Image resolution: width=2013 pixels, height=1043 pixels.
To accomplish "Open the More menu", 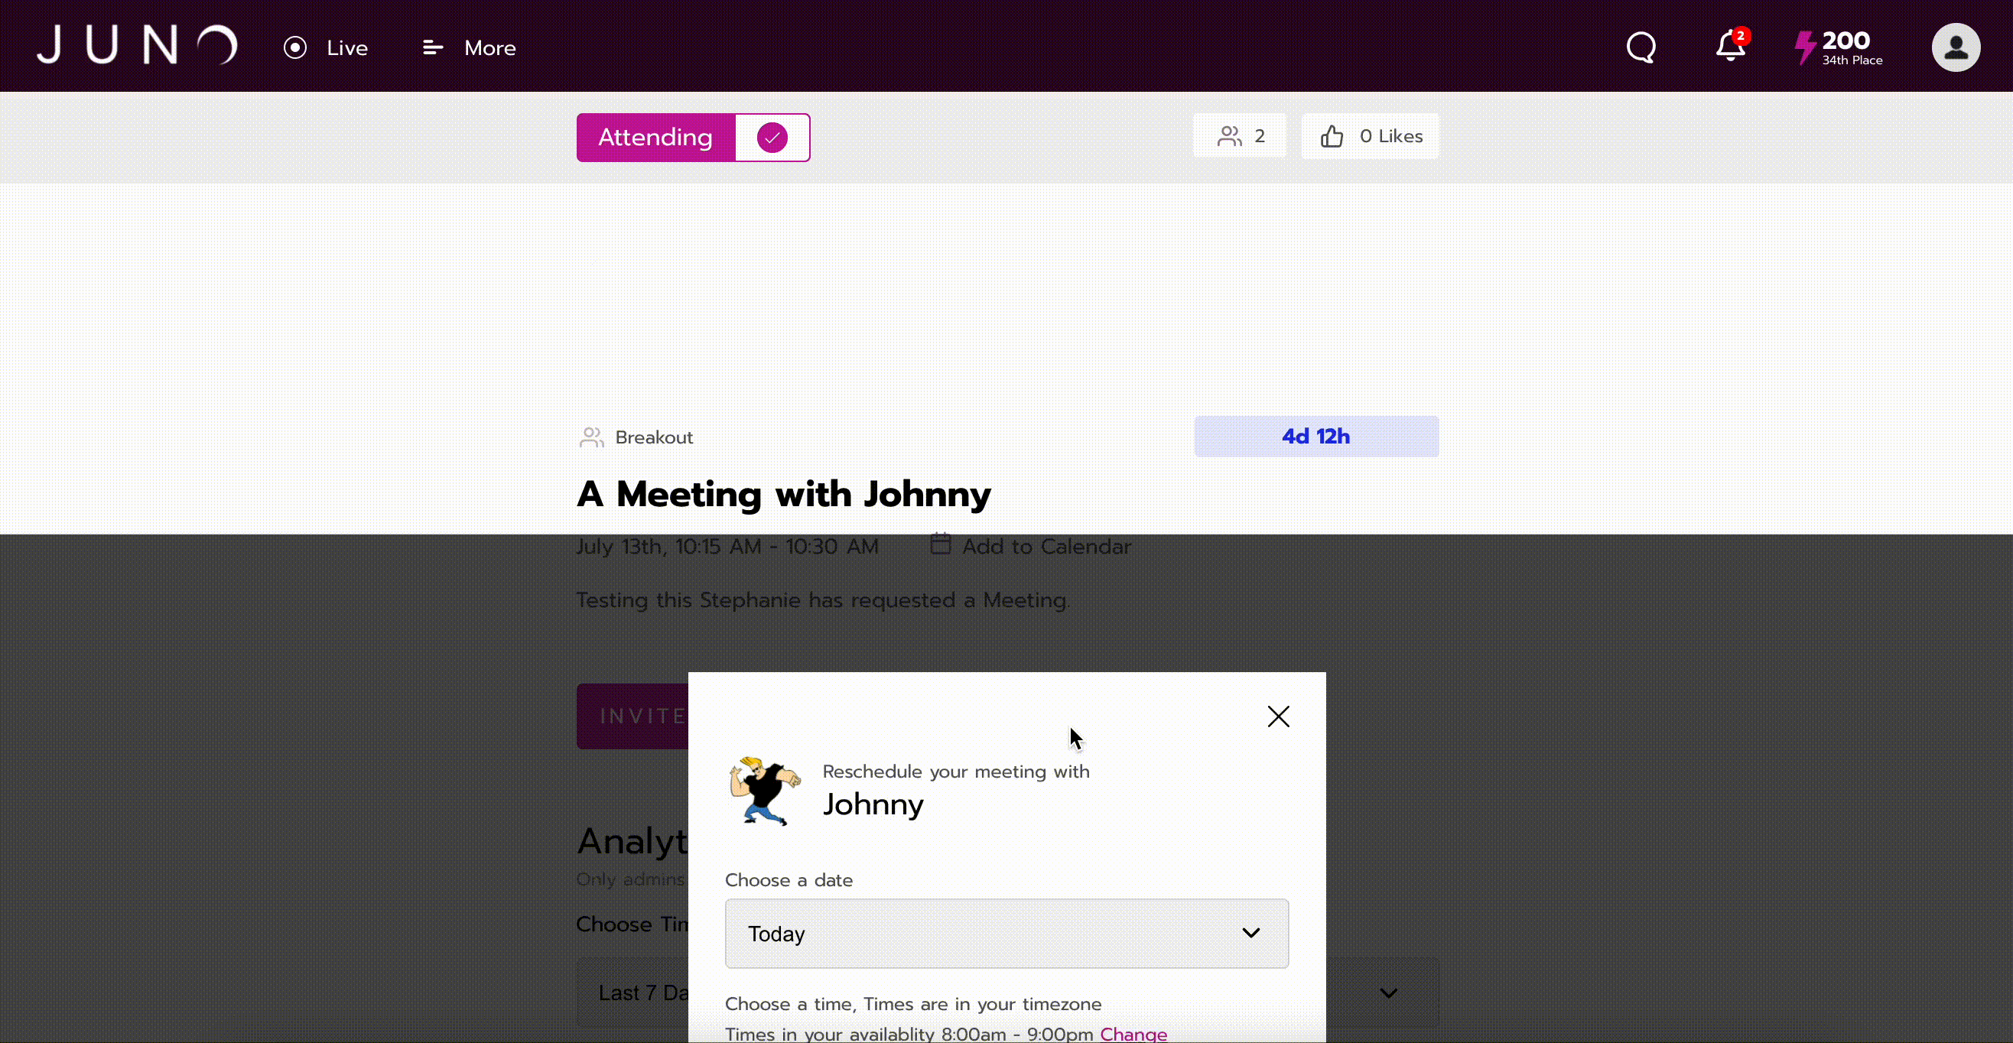I will coord(469,47).
